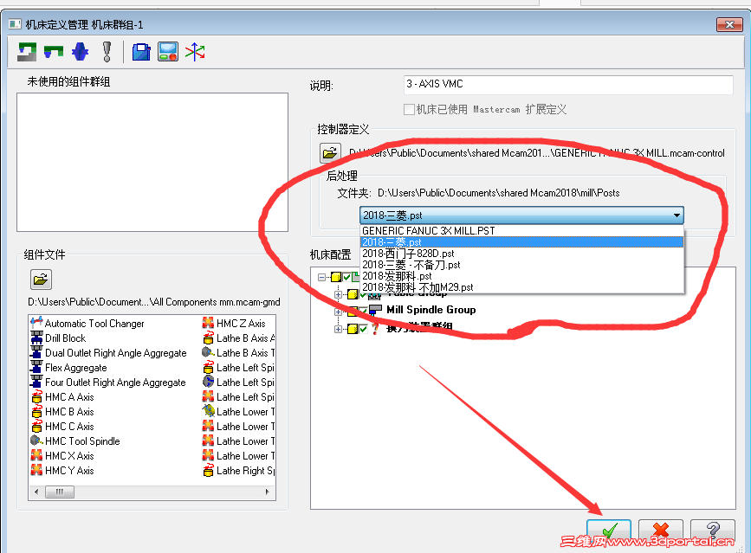Choose highlighted 2018-三菱.pst list option
The image size is (751, 553).
click(x=521, y=242)
